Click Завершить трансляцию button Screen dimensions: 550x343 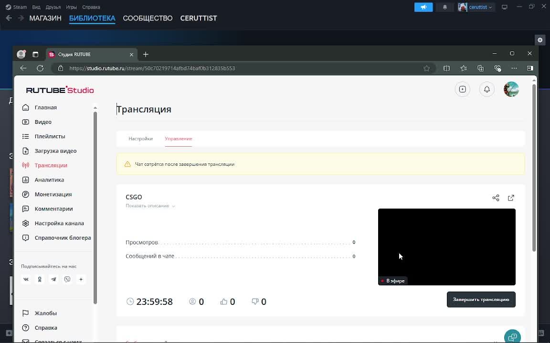click(481, 300)
